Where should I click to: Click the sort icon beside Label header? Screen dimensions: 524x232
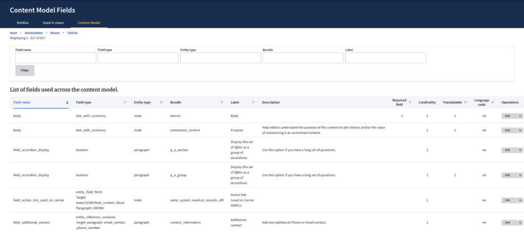253,103
